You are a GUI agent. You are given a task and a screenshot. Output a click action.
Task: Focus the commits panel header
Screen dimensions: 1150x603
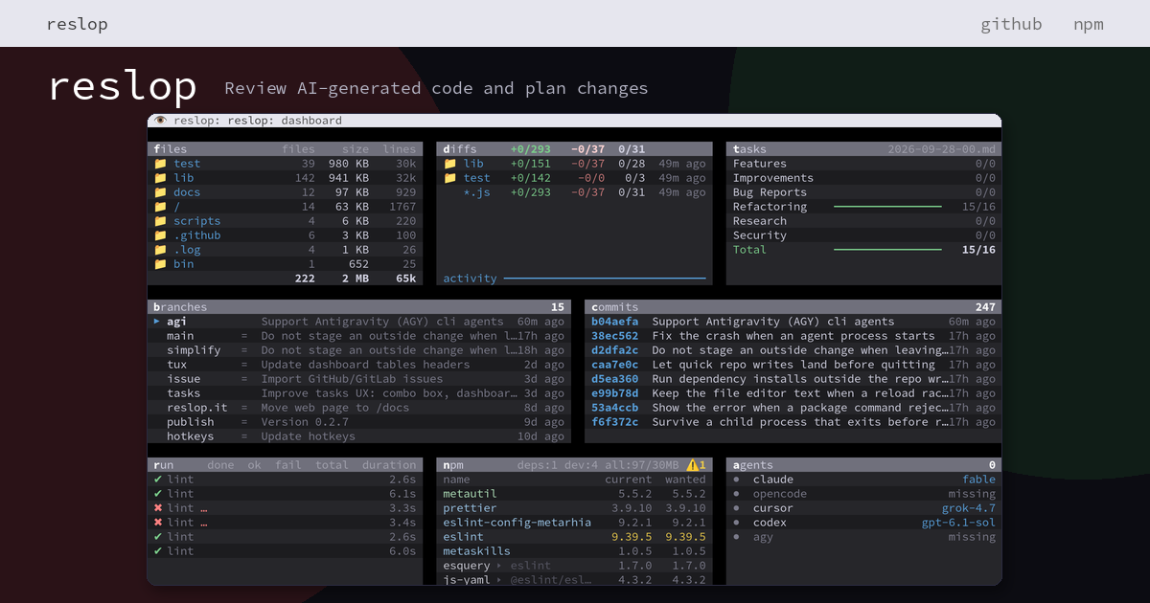pyautogui.click(x=793, y=307)
